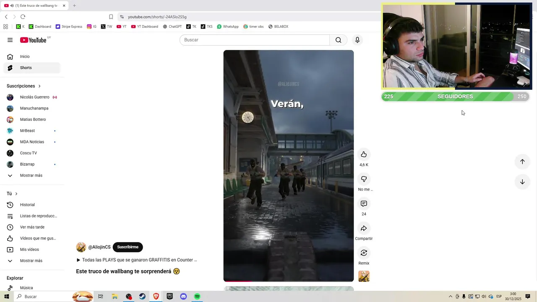Click the search magnifier button

(x=339, y=40)
